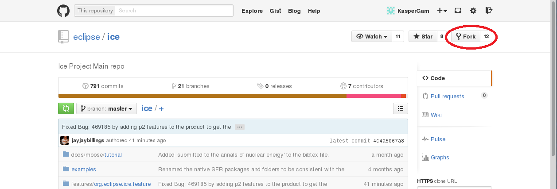Open account settings gear icon
This screenshot has width=557, height=189.
click(x=473, y=11)
